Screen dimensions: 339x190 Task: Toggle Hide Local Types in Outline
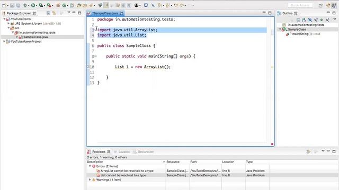(327, 20)
